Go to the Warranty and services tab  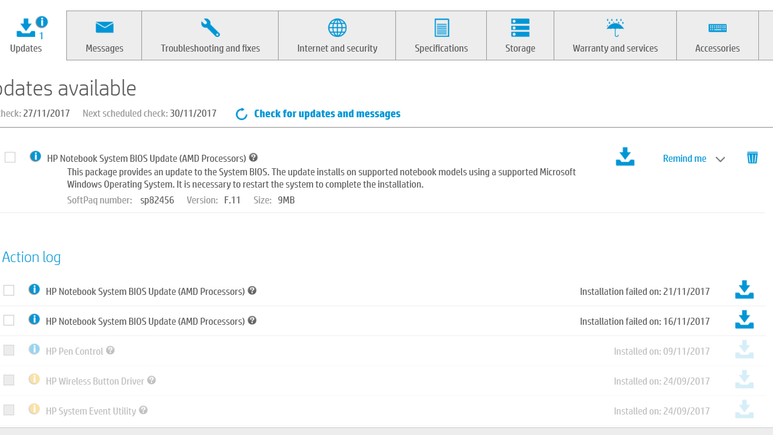(615, 35)
